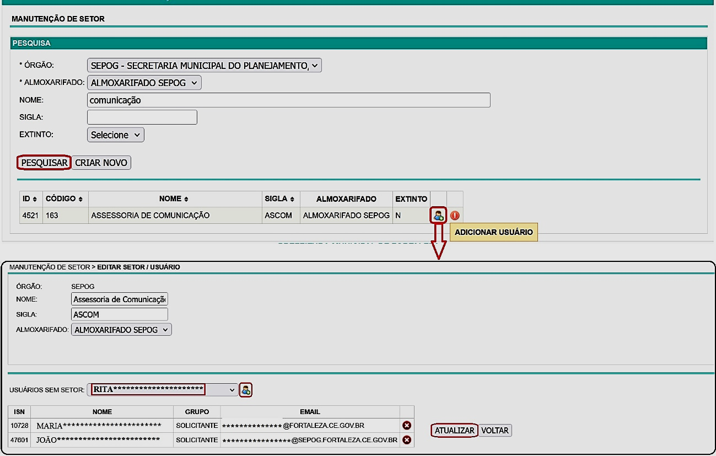Image resolution: width=716 pixels, height=456 pixels.
Task: Click the EXTINTO column header
Action: [x=411, y=199]
